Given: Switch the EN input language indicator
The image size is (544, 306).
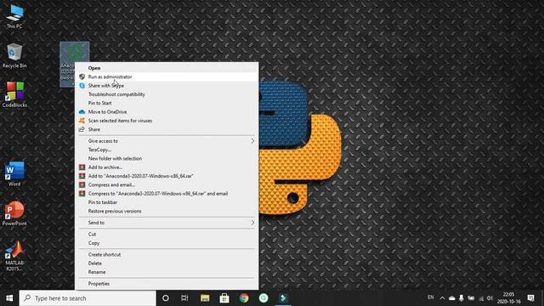Looking at the screenshot, I should [431, 297].
